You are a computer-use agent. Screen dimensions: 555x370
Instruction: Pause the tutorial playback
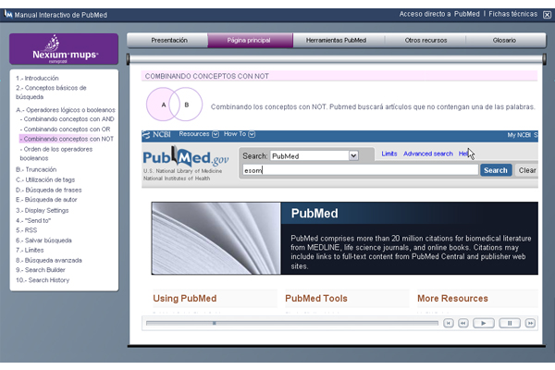(510, 323)
